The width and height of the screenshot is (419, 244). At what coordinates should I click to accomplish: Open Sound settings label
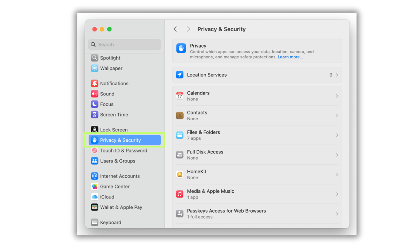(x=107, y=94)
